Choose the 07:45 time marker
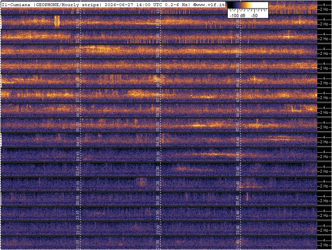332x250 pixels. (x=238, y=97)
